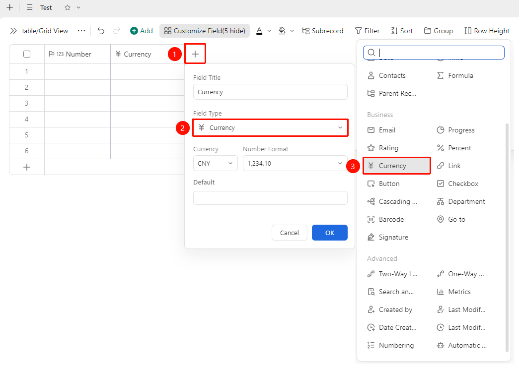
Task: Pick the Formula field type
Action: tap(455, 75)
